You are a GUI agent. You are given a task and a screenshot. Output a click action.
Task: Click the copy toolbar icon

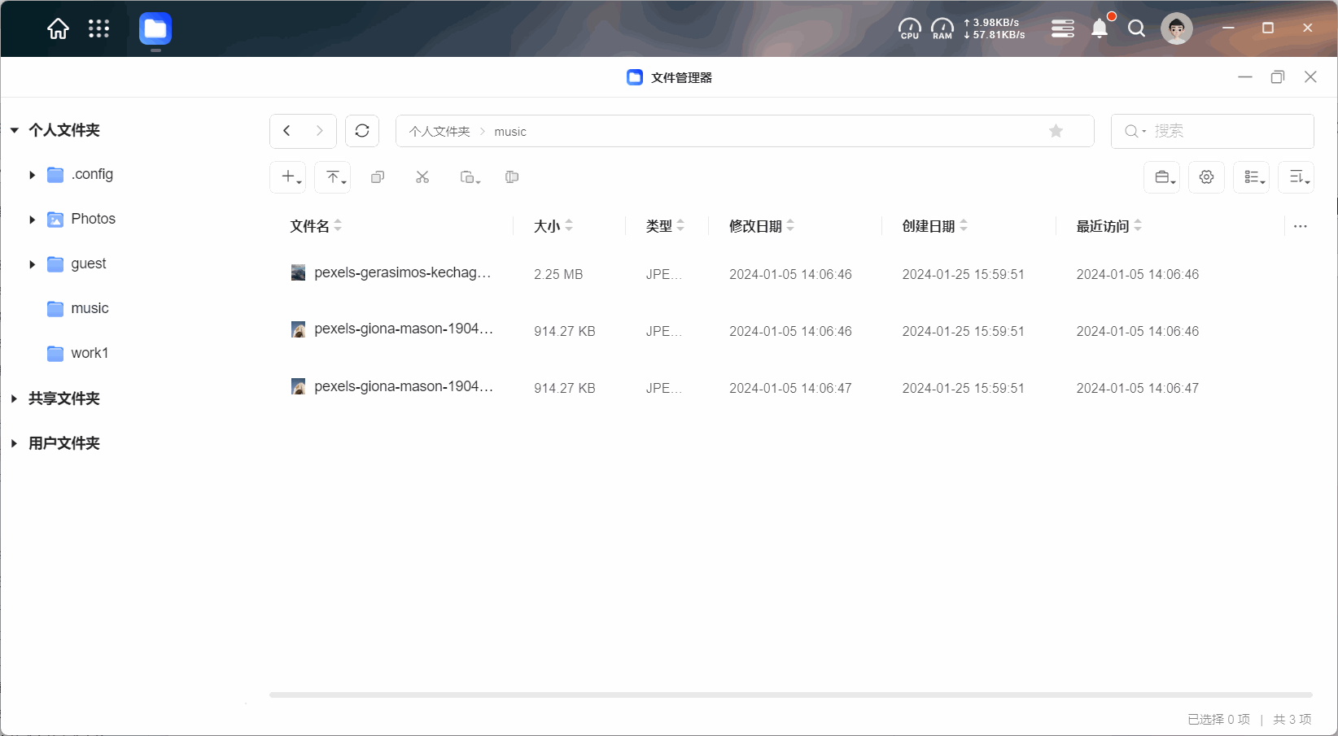pyautogui.click(x=378, y=176)
